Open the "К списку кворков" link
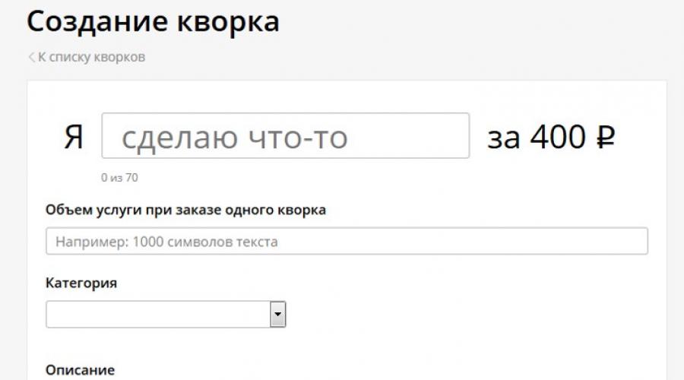This screenshot has height=380, width=684. click(x=91, y=57)
